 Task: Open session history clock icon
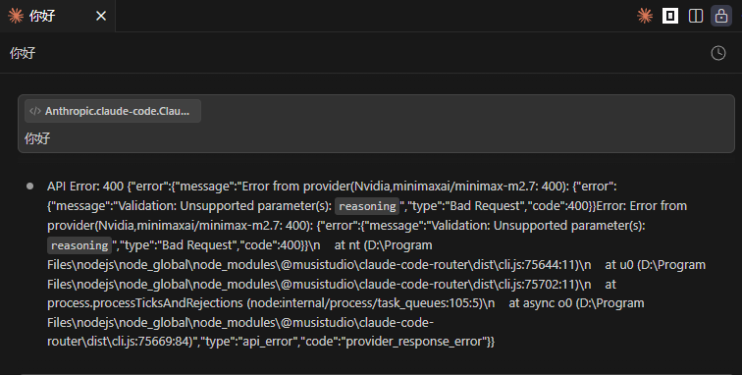[x=718, y=53]
